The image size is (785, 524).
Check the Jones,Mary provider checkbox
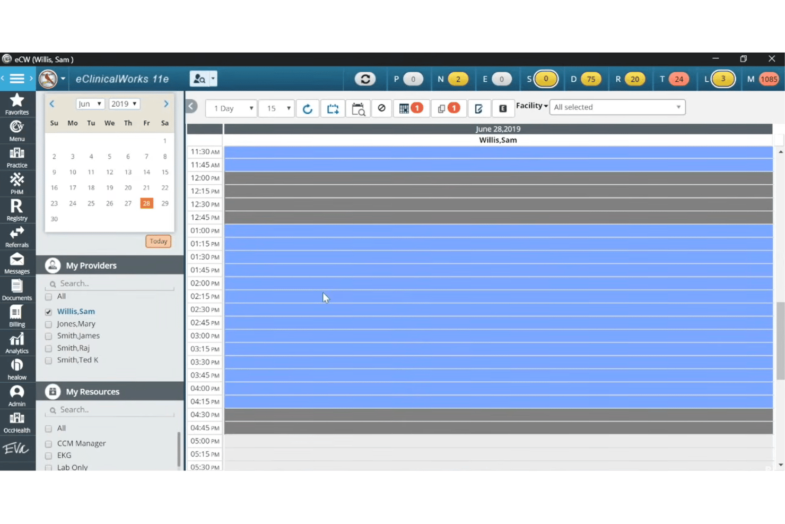[x=49, y=324]
